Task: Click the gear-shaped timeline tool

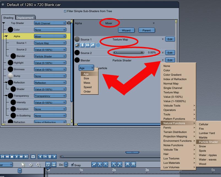Action: point(31,165)
